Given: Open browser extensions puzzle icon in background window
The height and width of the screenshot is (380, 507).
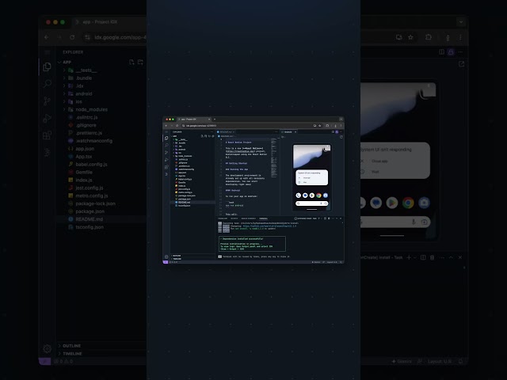Looking at the screenshot, I should [429, 37].
